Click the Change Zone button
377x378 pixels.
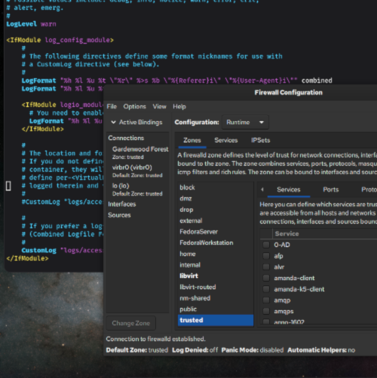coord(130,323)
